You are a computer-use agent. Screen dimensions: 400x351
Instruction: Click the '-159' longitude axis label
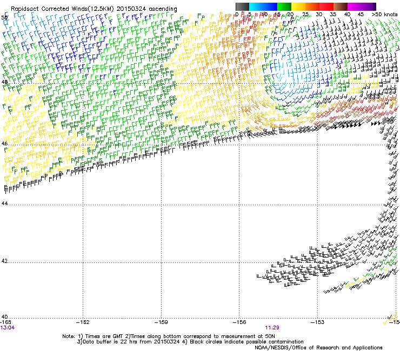coord(161,322)
